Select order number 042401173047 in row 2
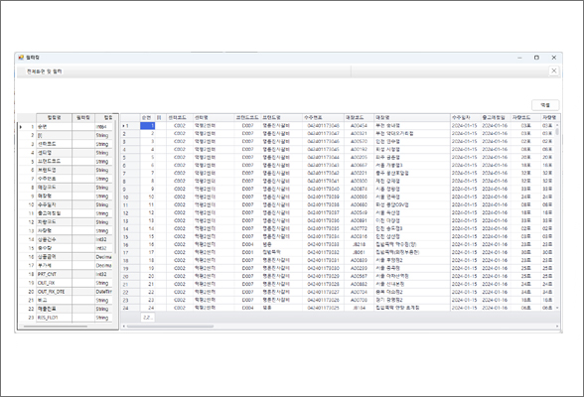Viewport: 584px width, 397px height. (323, 134)
